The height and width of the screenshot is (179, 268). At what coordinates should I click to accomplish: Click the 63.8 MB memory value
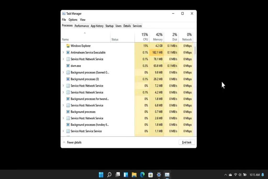coord(158,66)
